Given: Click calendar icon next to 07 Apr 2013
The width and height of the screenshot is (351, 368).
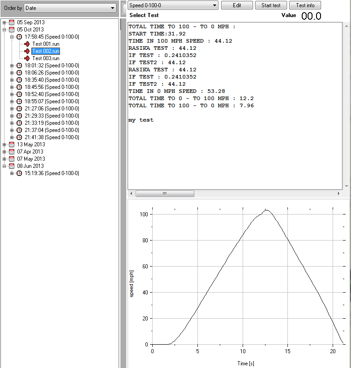Looking at the screenshot, I should (12, 152).
